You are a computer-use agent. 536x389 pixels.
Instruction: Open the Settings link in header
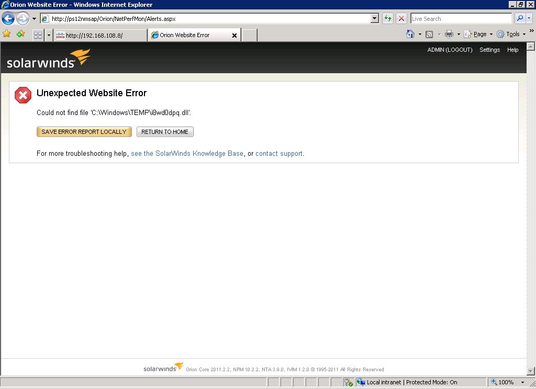pos(489,50)
